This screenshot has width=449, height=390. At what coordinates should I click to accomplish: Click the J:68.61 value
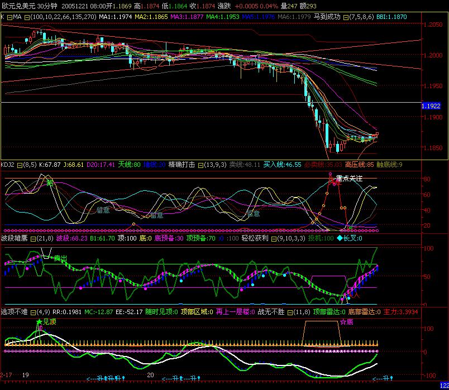click(x=73, y=165)
